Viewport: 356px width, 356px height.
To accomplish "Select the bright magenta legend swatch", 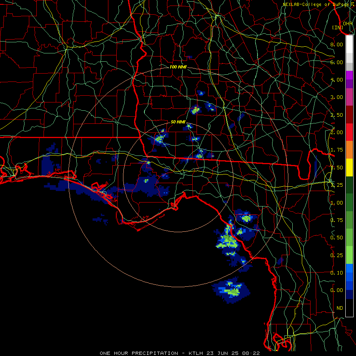I will click(349, 75).
